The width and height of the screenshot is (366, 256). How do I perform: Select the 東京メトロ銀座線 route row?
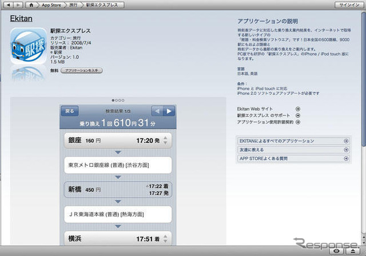tap(118, 165)
